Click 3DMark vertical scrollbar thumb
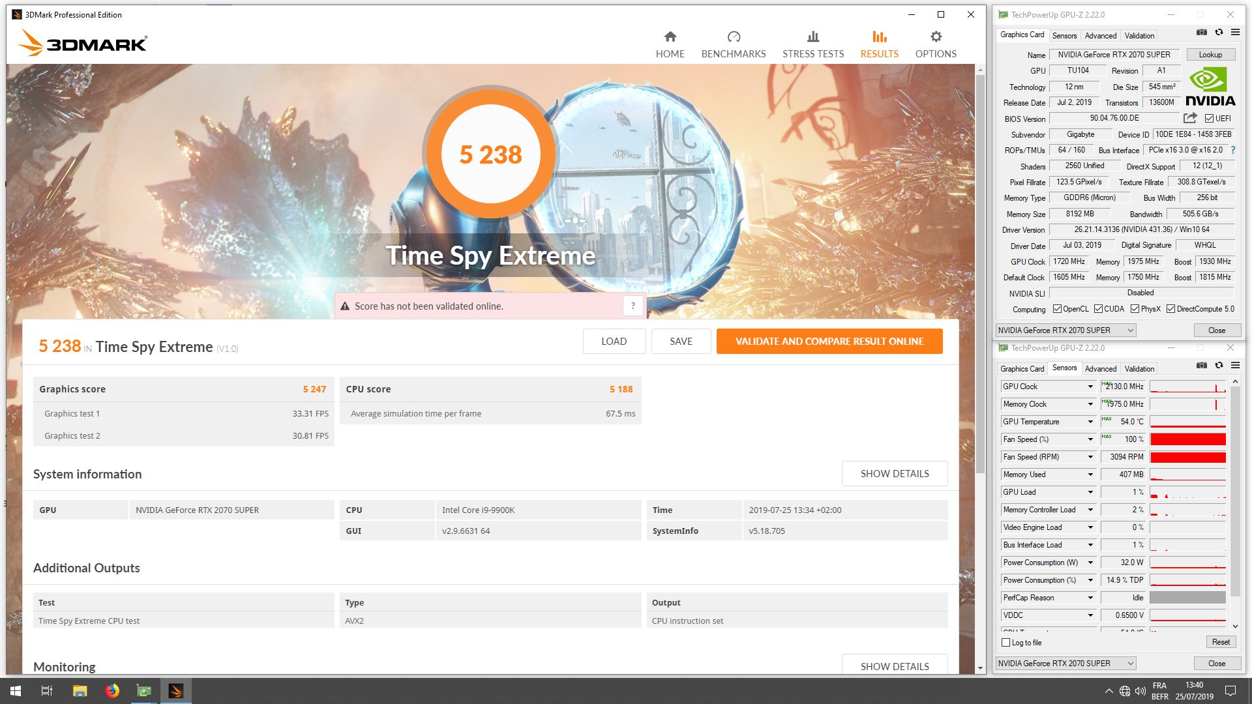This screenshot has width=1252, height=704. (x=980, y=274)
